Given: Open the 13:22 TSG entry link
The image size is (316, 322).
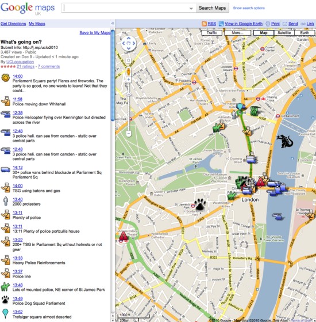Looking at the screenshot, I should click(18, 240).
